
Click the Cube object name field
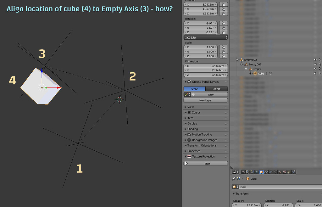pos(281,187)
